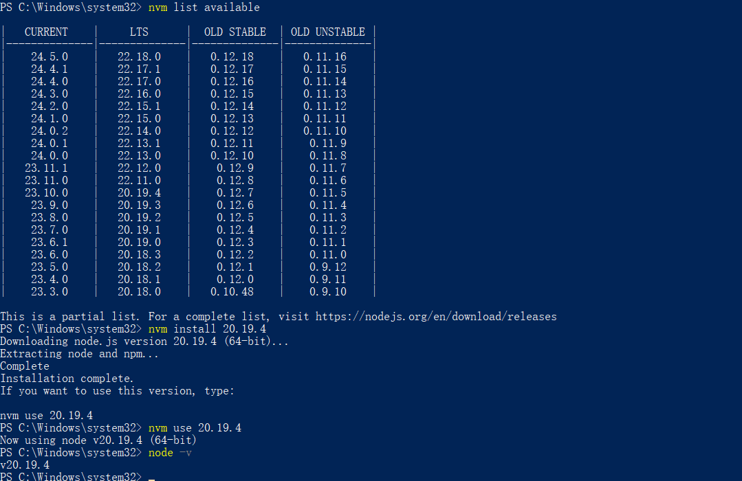Click the 'Now using node v20.19.4' line
Screen dimensions: 742x481
point(98,440)
